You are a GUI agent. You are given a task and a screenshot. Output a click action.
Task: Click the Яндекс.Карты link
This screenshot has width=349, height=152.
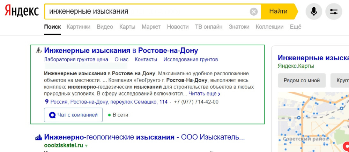pyautogui.click(x=296, y=66)
